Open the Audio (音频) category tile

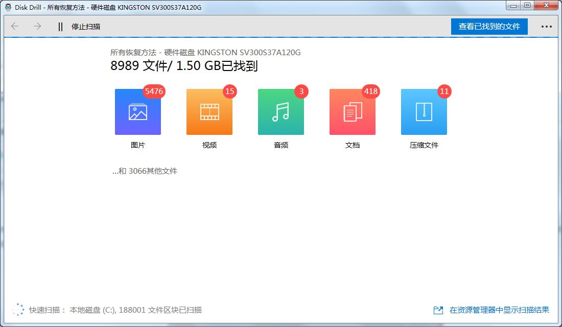(281, 112)
